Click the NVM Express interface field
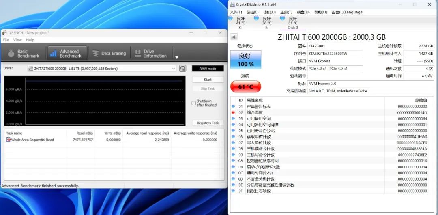The width and height of the screenshot is (438, 215). pos(335,61)
